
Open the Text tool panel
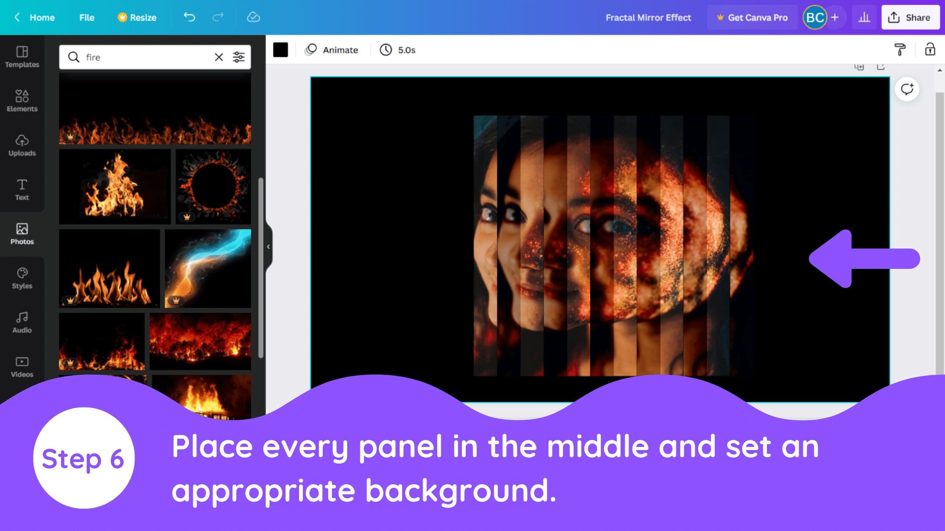click(x=22, y=189)
